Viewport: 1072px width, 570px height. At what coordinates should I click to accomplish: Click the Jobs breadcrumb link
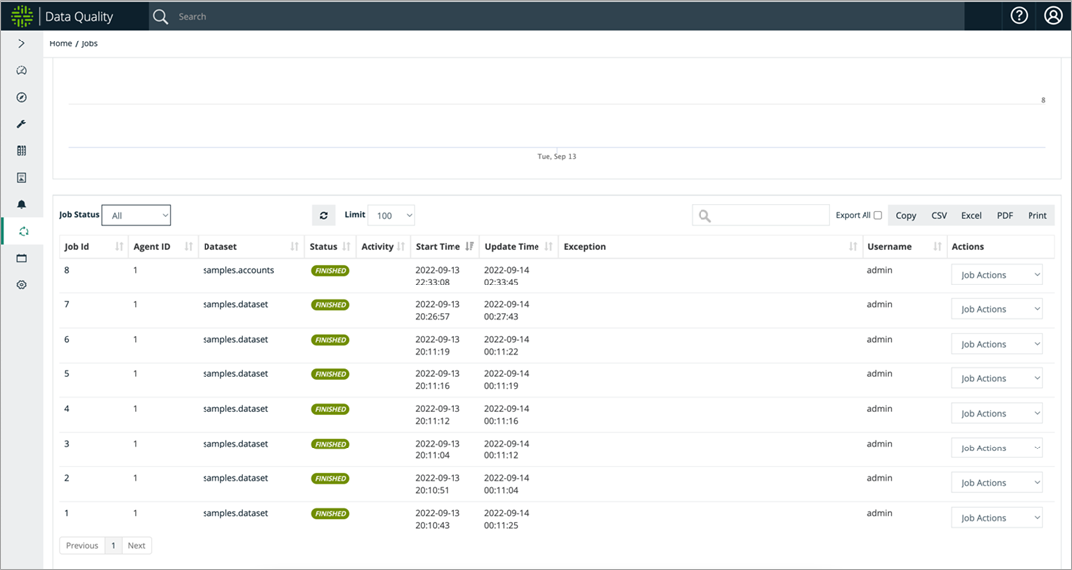90,43
